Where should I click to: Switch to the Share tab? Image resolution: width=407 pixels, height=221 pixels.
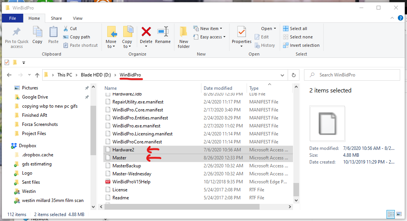pos(56,18)
